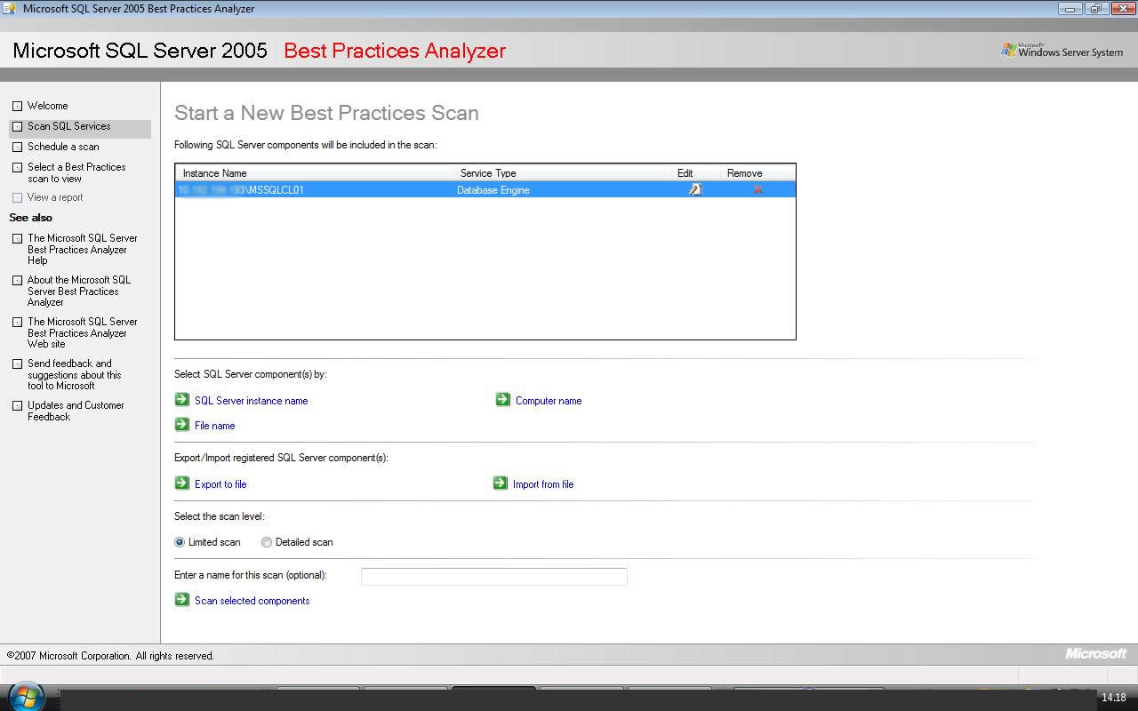Image resolution: width=1138 pixels, height=711 pixels.
Task: Click the Import from file link
Action: [x=543, y=484]
